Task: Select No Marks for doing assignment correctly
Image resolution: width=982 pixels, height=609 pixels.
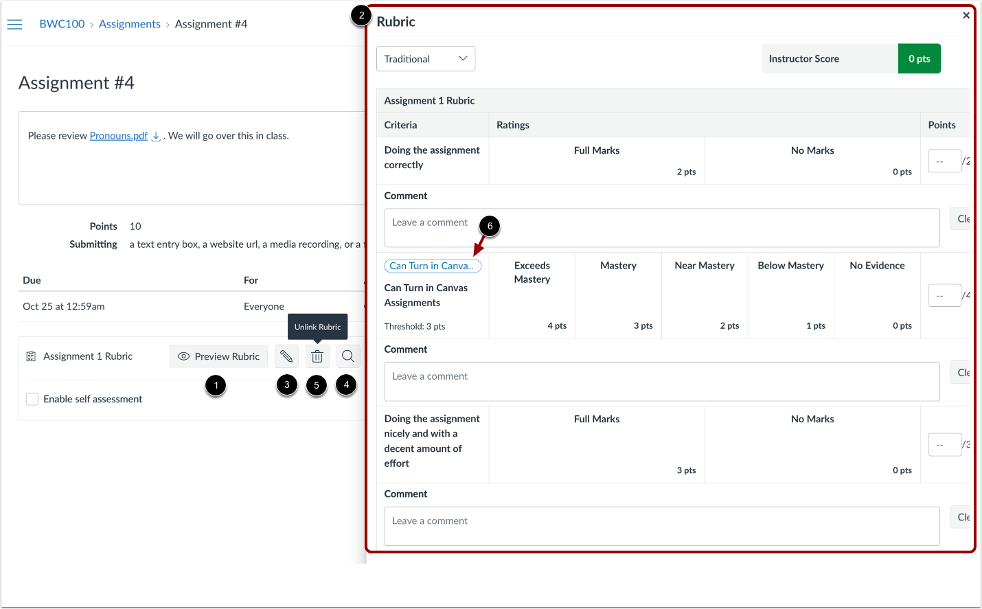Action: [812, 161]
